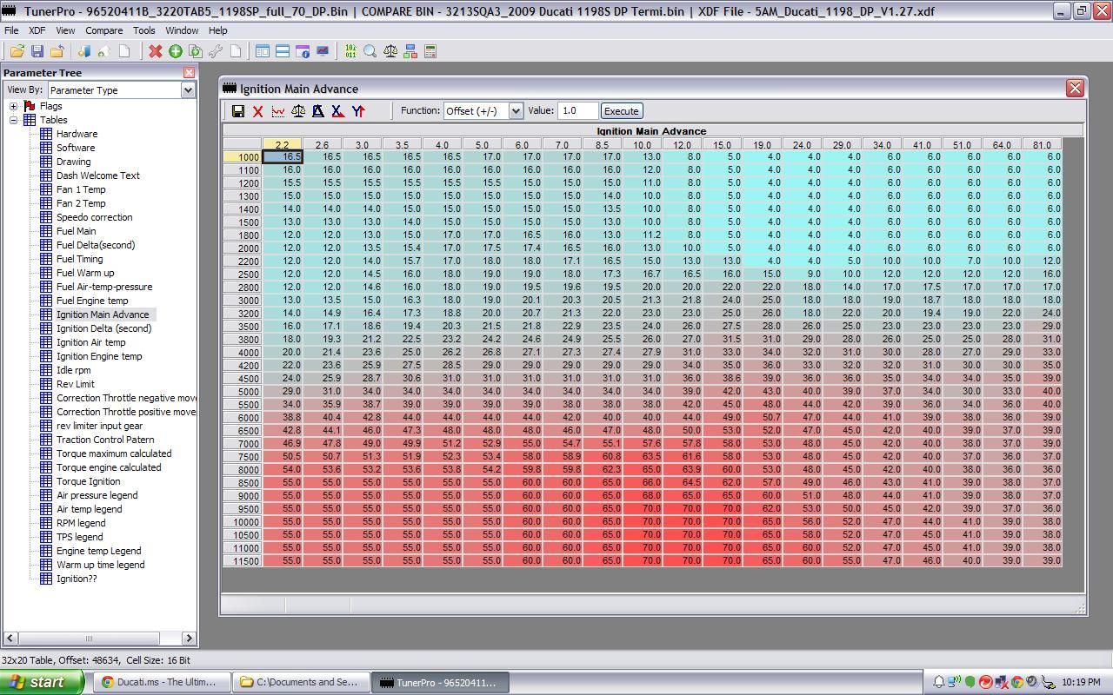
Task: Click the open bin file folder icon
Action: [x=17, y=51]
